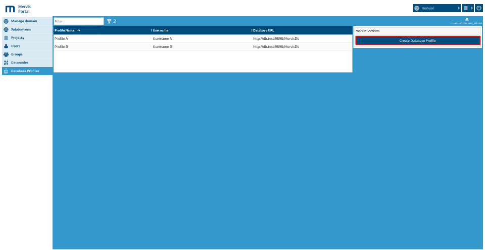Viewport: 485px width, 250px height.
Task: Click the Subdomains globe icon
Action: pos(6,30)
